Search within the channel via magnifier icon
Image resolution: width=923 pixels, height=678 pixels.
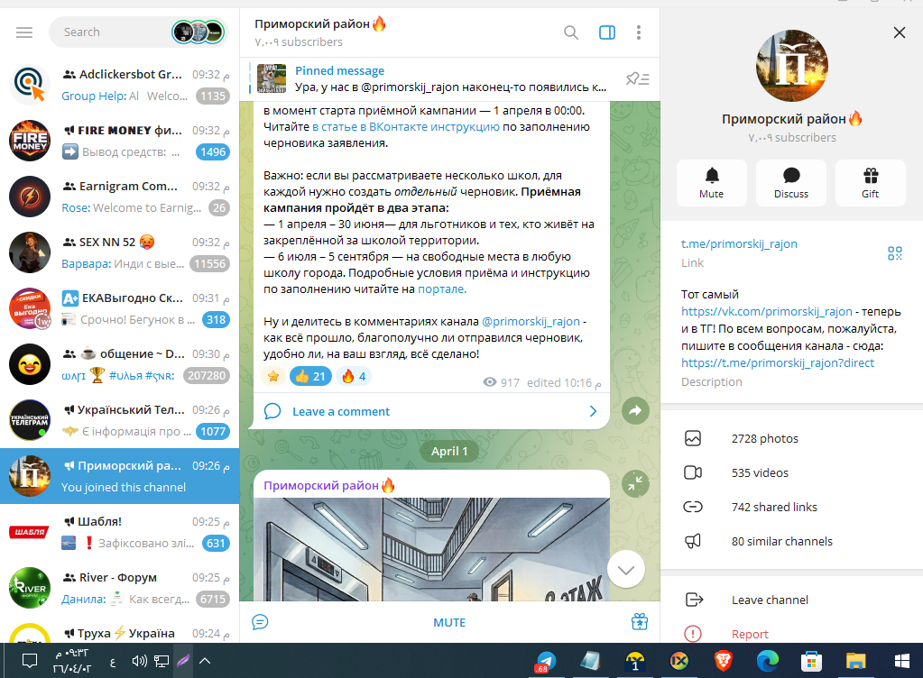(x=571, y=32)
